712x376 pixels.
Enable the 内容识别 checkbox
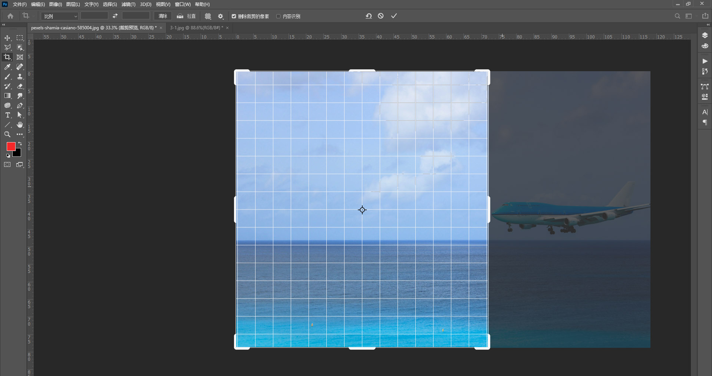coord(278,16)
